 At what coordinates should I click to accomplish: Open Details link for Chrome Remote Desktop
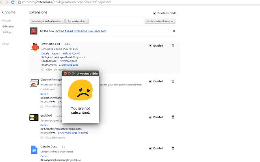pyautogui.click(x=44, y=94)
